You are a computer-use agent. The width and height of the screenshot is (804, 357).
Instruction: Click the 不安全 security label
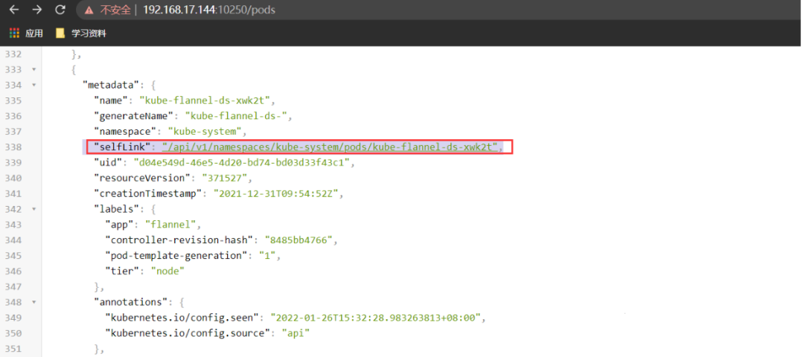(x=115, y=10)
